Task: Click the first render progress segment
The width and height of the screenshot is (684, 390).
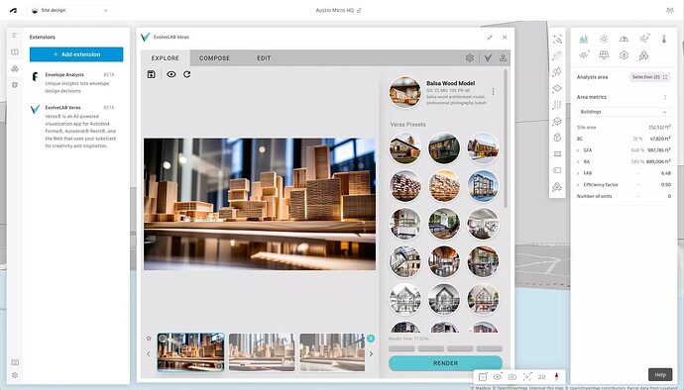Action: coord(401,348)
